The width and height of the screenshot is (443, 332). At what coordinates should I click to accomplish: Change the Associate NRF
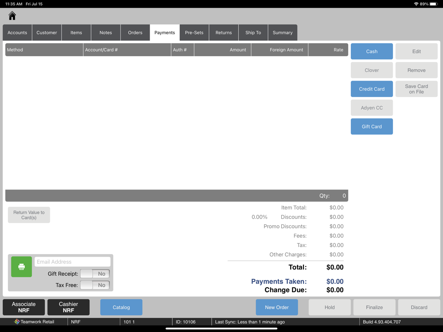[24, 307]
